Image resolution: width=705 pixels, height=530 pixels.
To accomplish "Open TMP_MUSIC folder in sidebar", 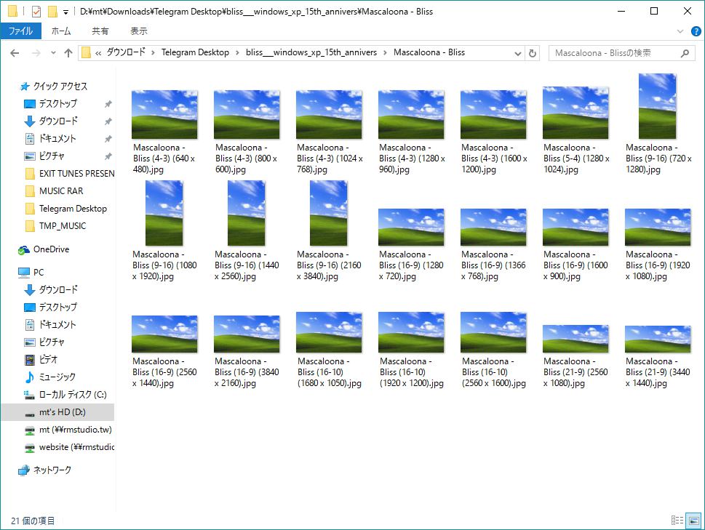I will (x=63, y=226).
